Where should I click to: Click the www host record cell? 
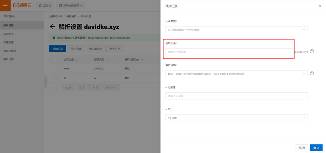coord(66,69)
